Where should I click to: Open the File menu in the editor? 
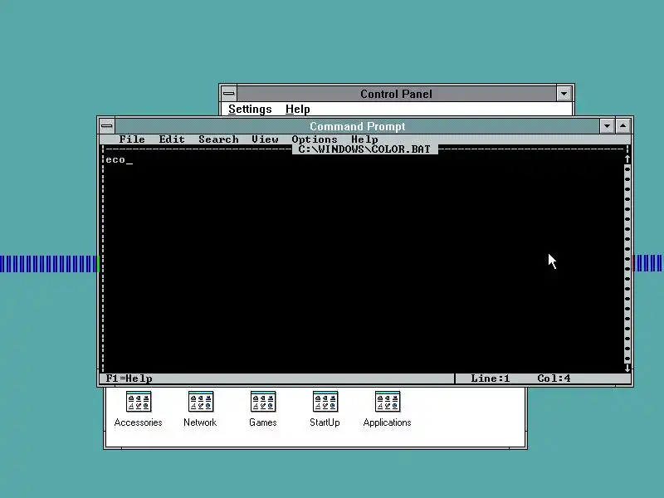132,139
